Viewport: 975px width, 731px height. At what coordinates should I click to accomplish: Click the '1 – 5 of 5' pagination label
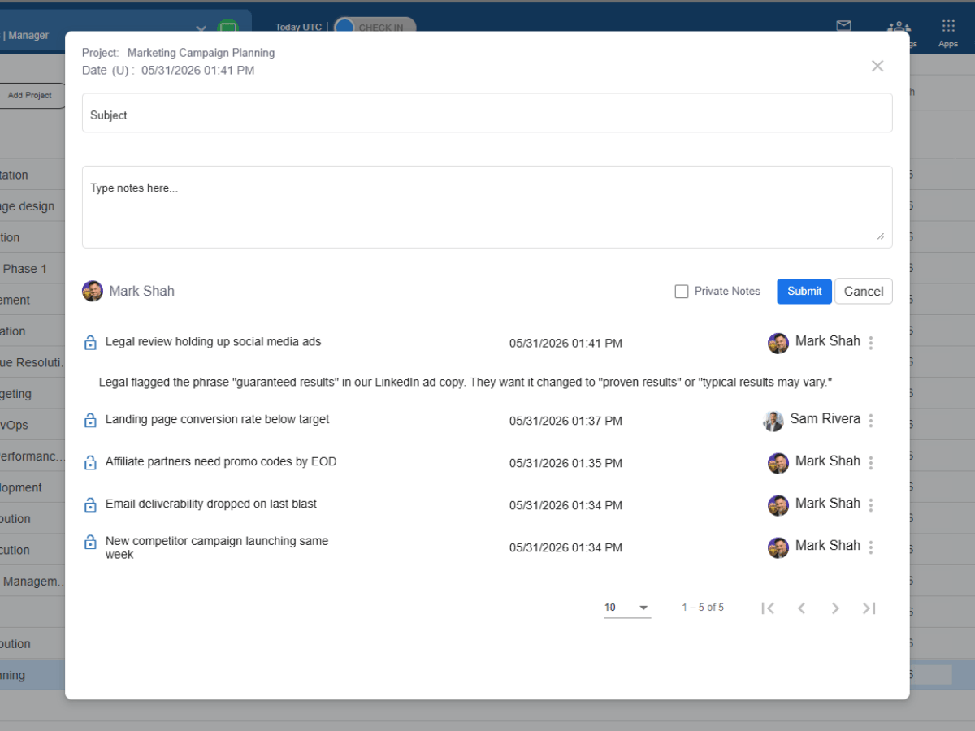703,608
